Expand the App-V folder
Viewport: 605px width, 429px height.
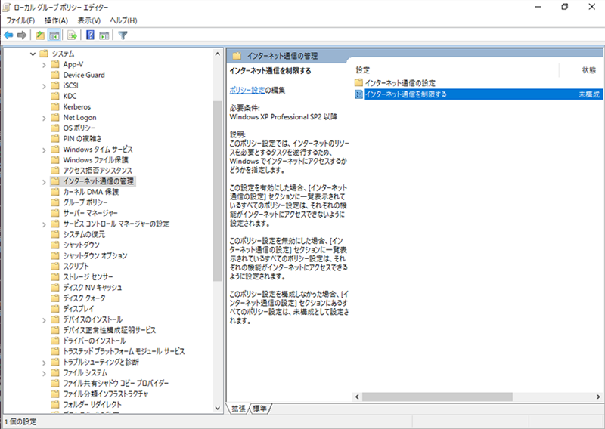click(45, 65)
